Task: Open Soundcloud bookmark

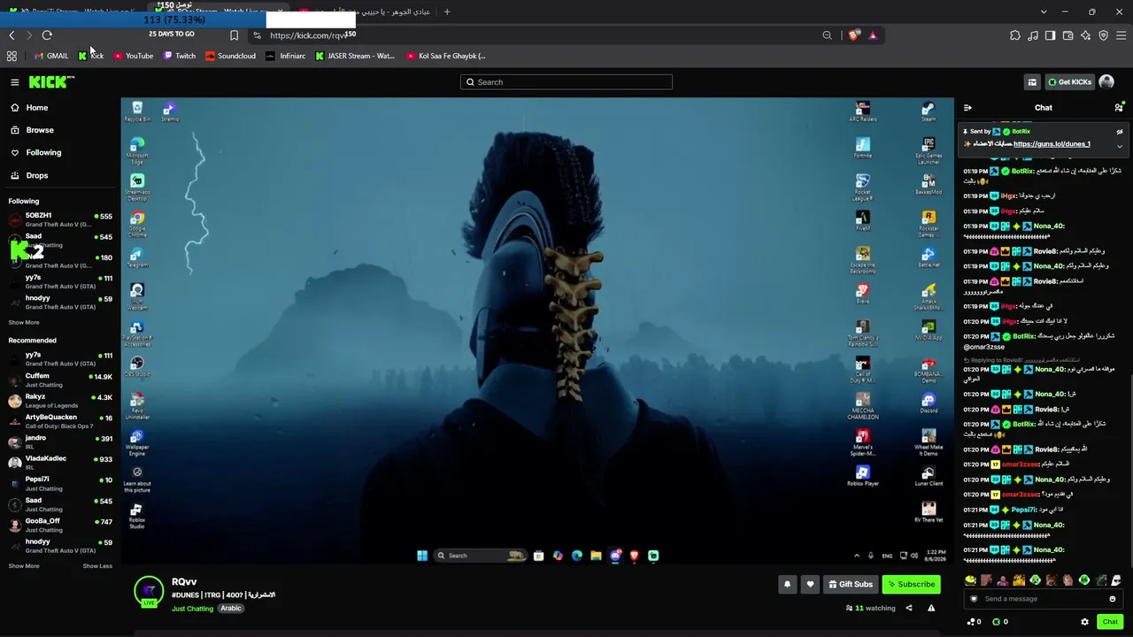Action: click(x=230, y=56)
